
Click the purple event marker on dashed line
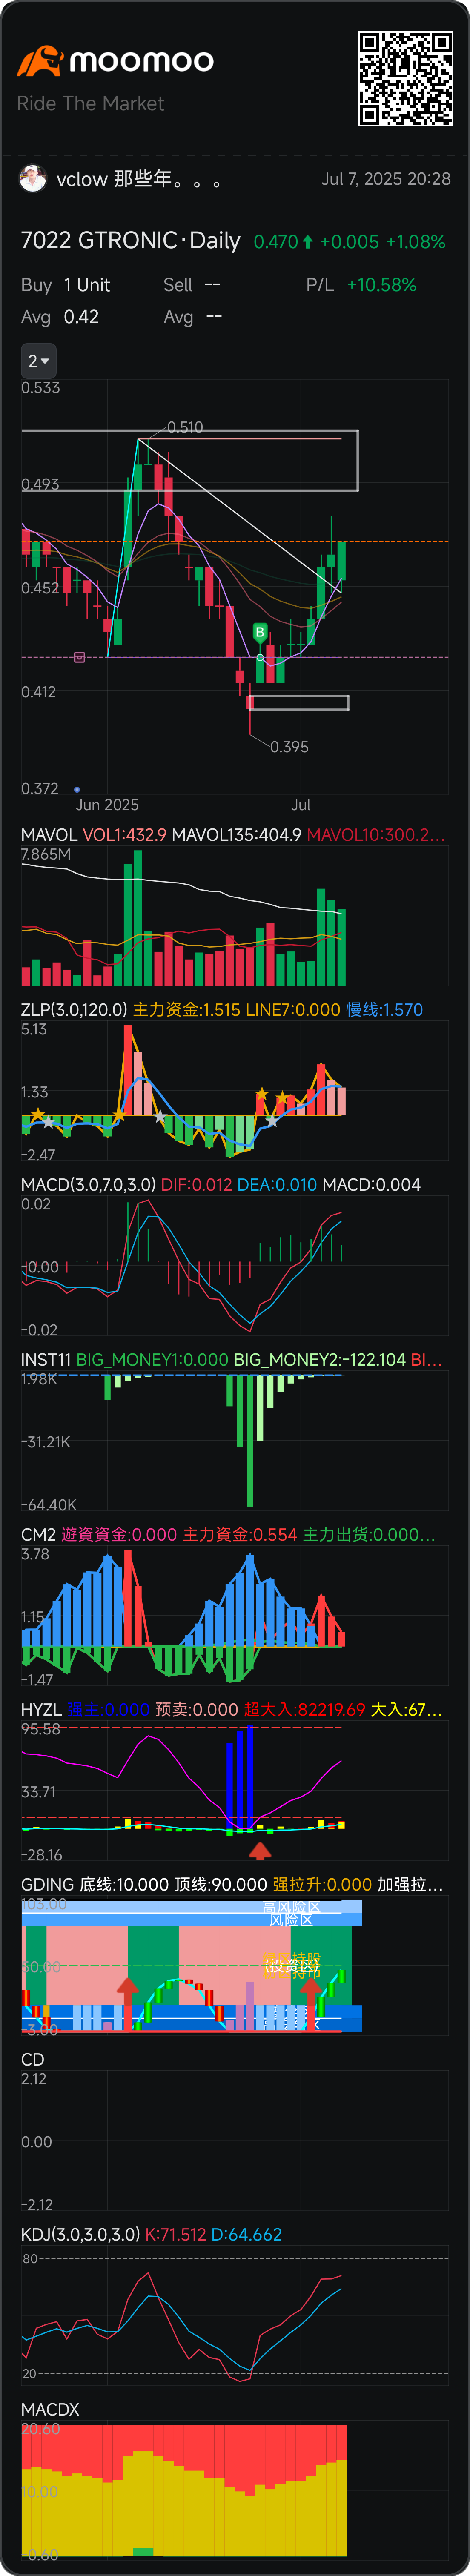tap(79, 657)
